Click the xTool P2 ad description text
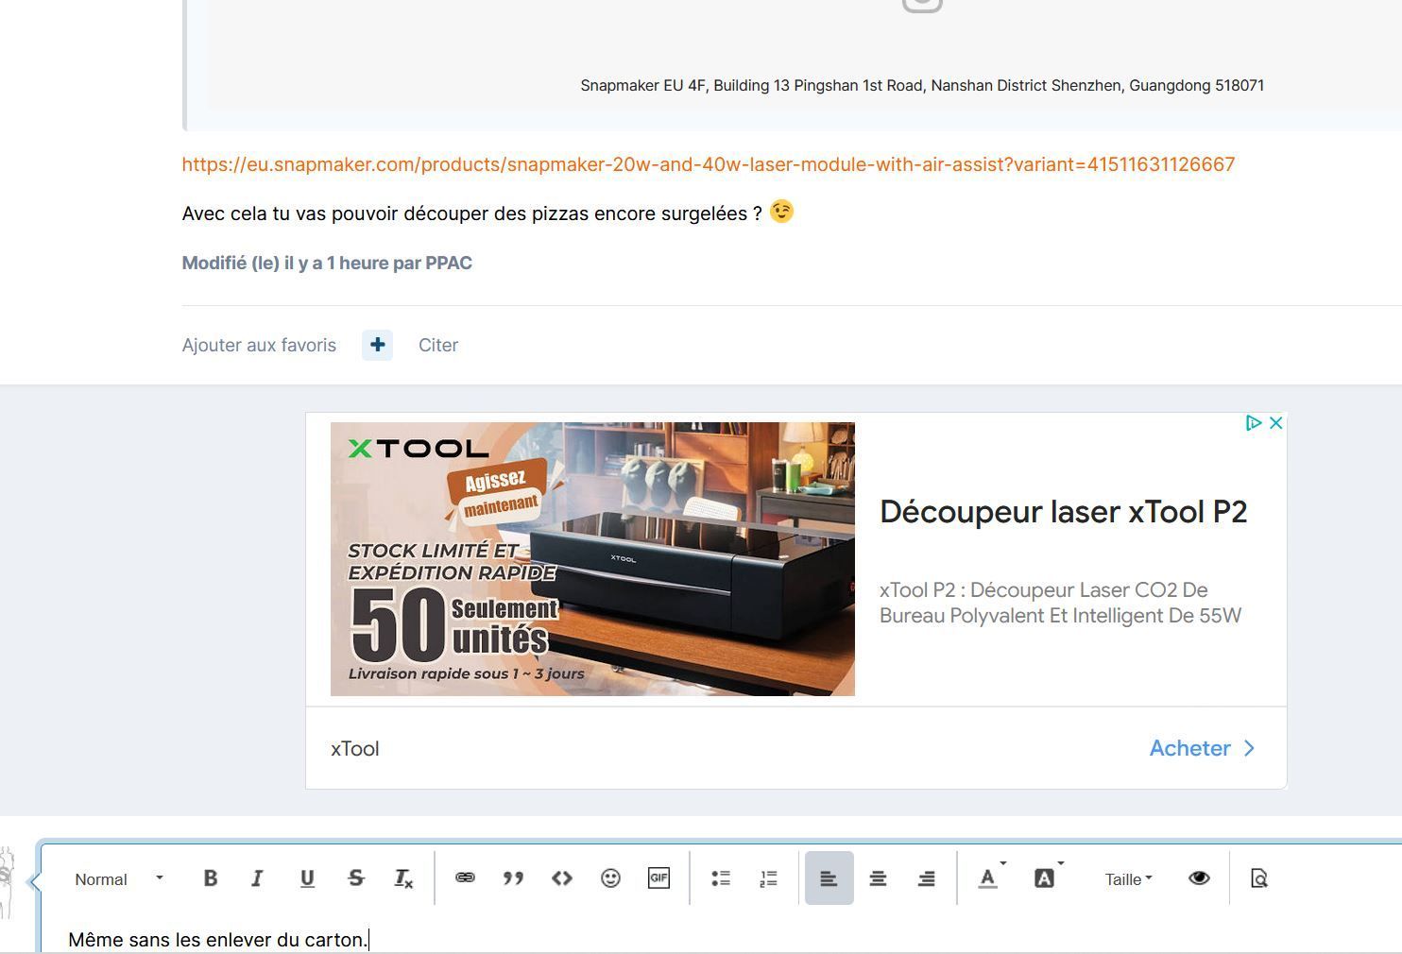Viewport: 1402px width, 954px height. 1060,603
